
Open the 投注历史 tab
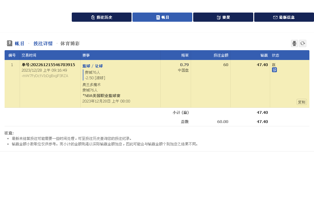tap(101, 17)
